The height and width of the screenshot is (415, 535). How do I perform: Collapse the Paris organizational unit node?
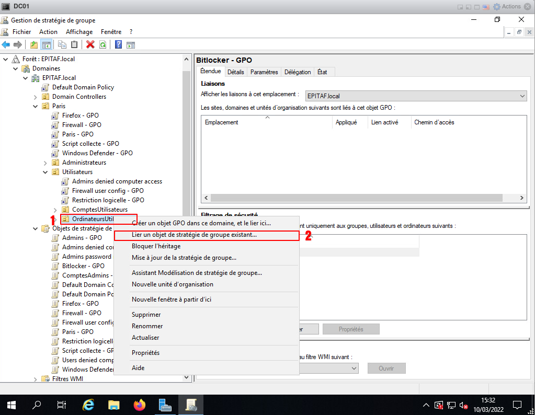(35, 106)
